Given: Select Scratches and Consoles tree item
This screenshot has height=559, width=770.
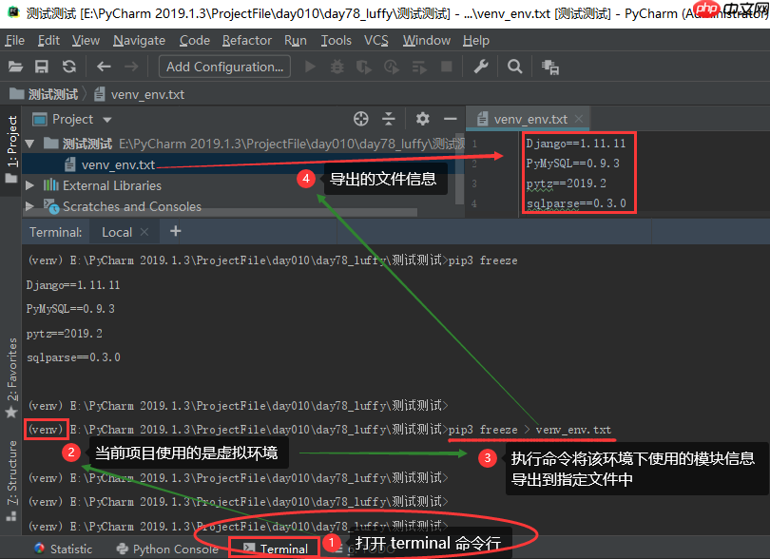Looking at the screenshot, I should (x=132, y=206).
